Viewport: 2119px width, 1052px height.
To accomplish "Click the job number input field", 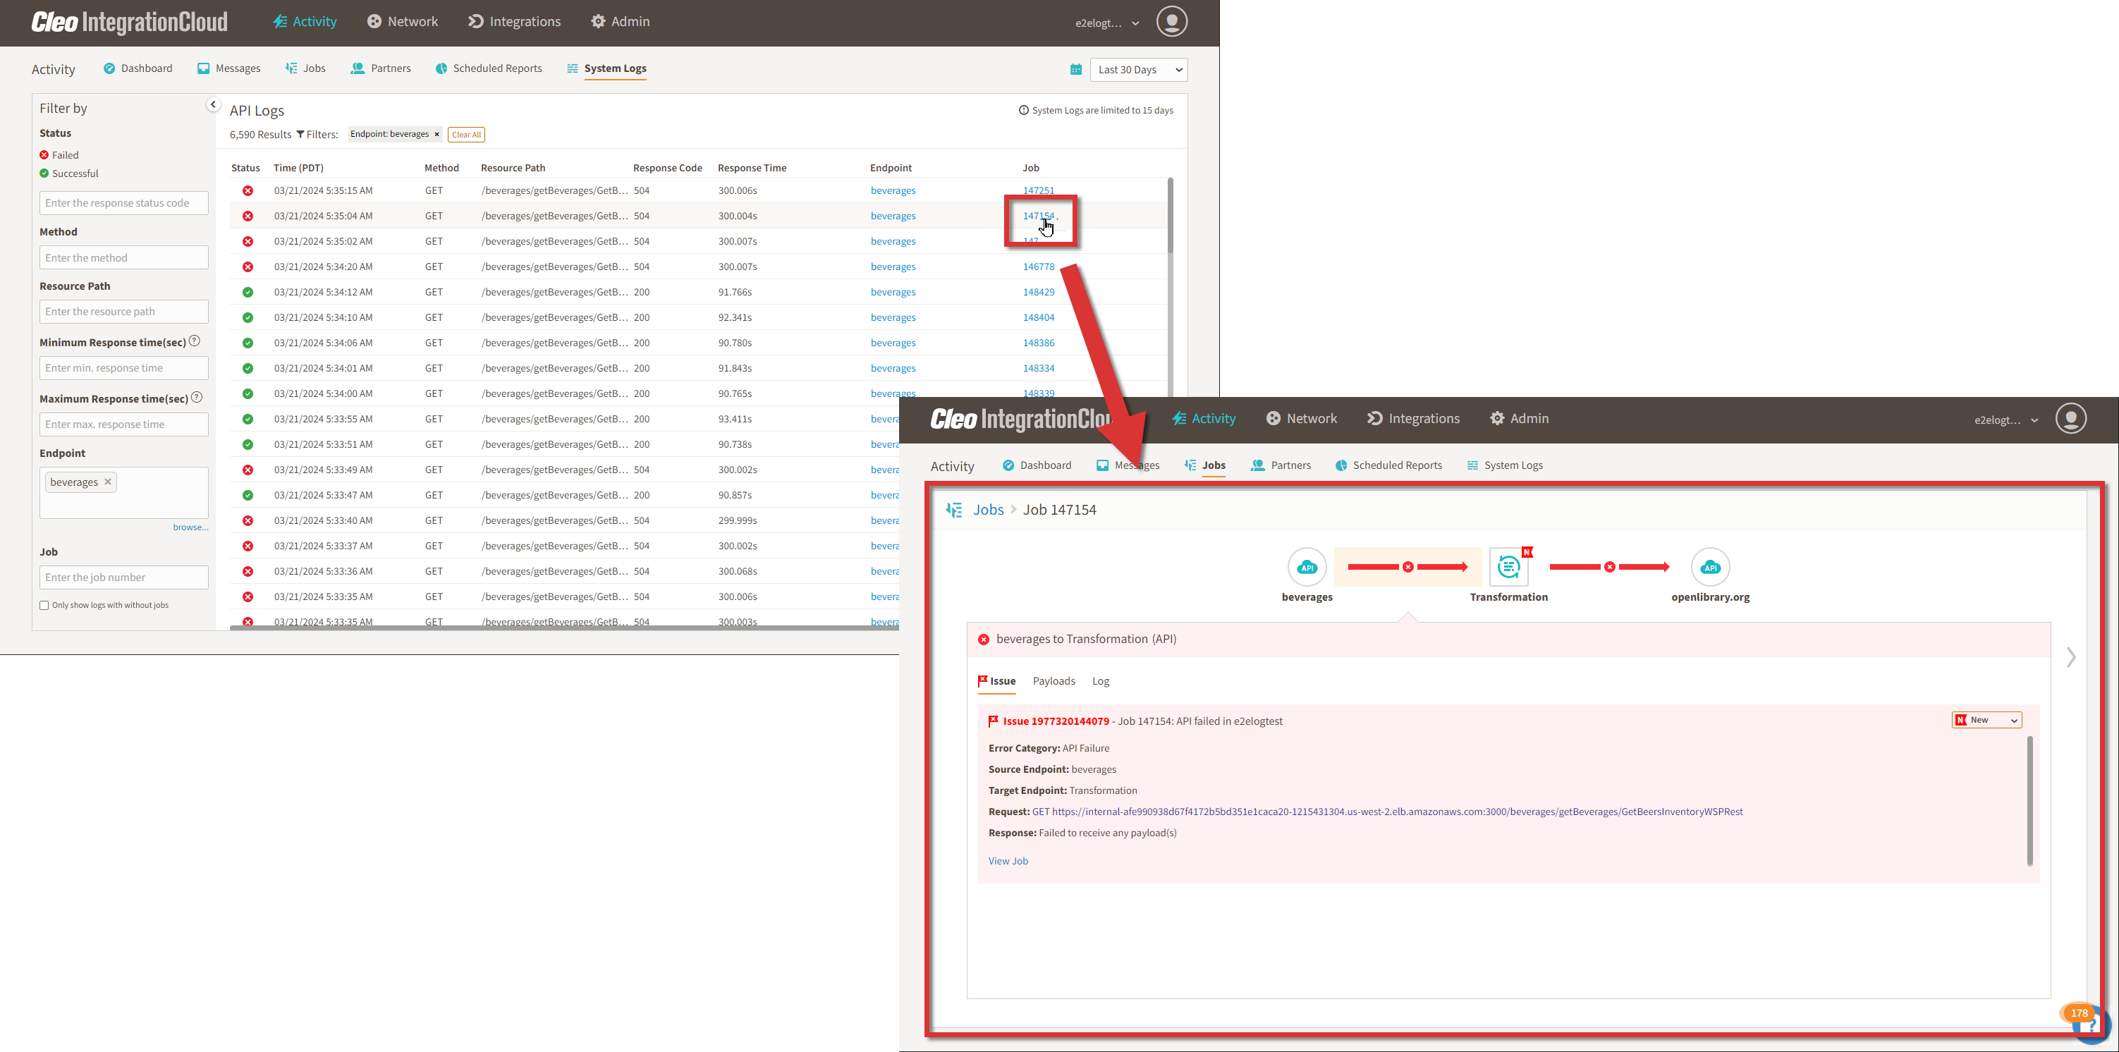I will 123,577.
